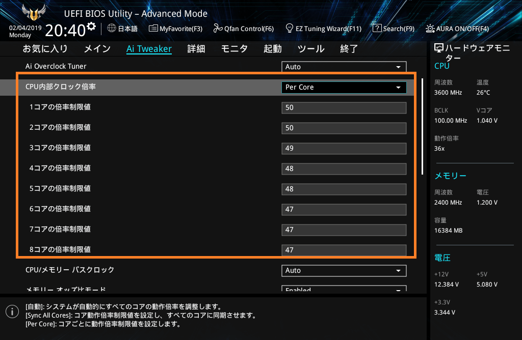Click the settings gear beside the clock
This screenshot has height=340, width=522.
tap(91, 26)
